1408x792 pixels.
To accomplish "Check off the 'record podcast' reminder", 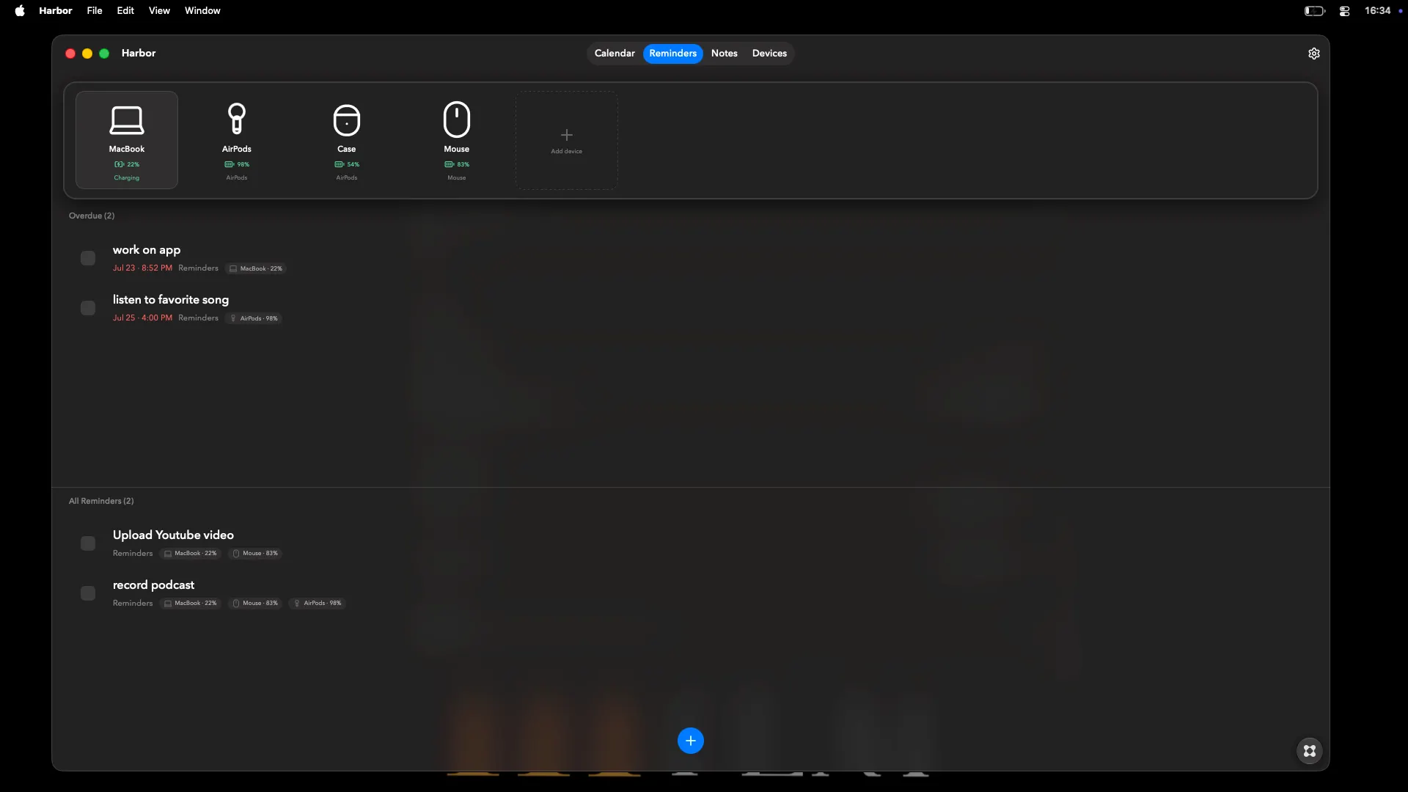I will [88, 593].
